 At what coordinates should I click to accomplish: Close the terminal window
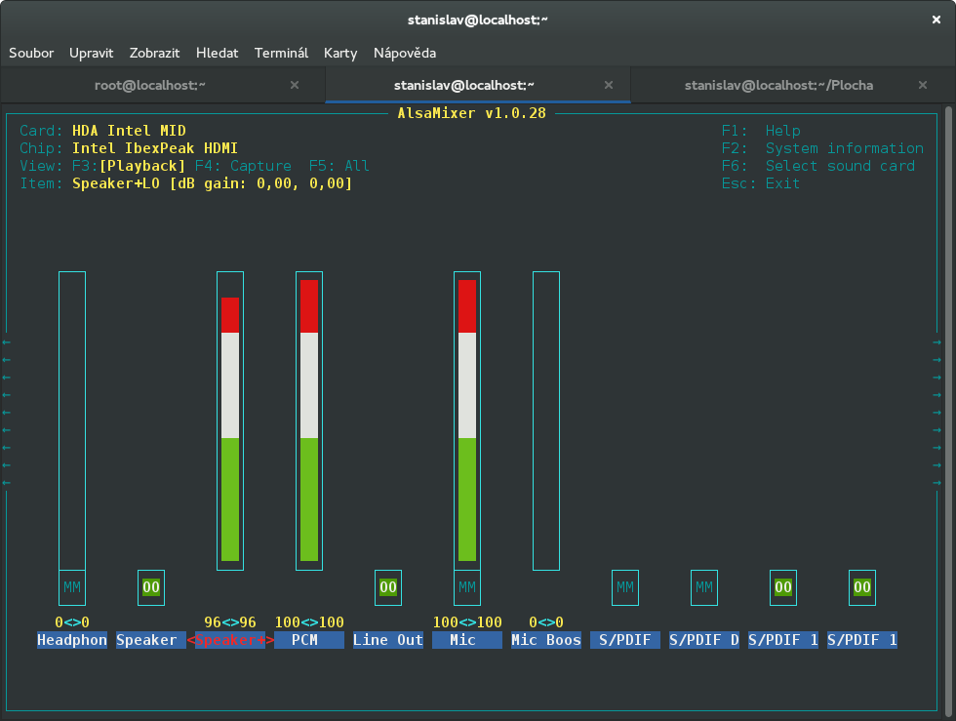click(x=936, y=20)
